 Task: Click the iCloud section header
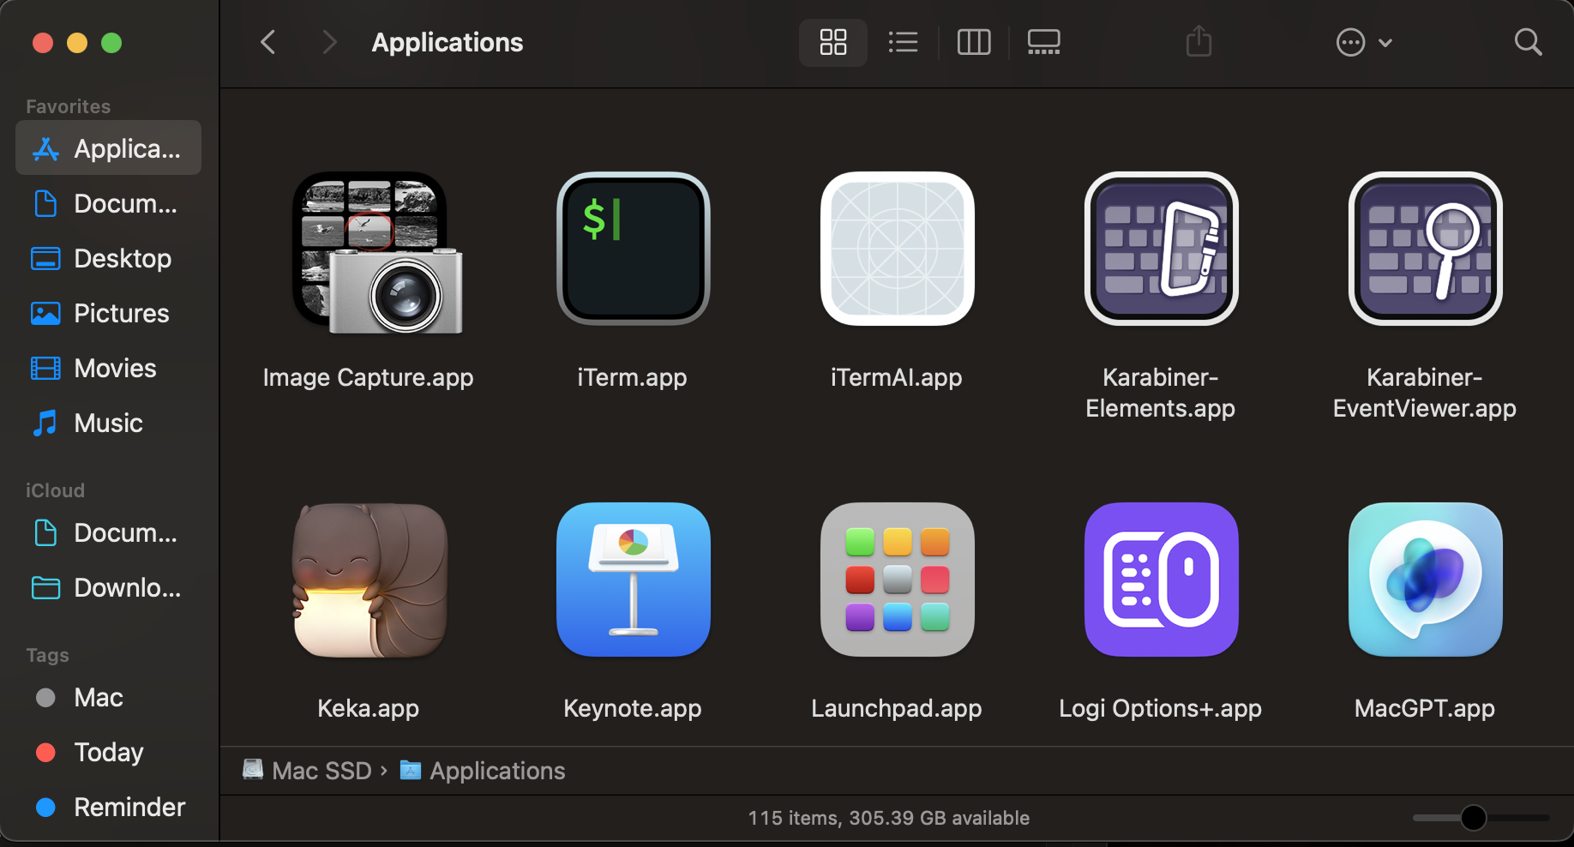pyautogui.click(x=56, y=490)
